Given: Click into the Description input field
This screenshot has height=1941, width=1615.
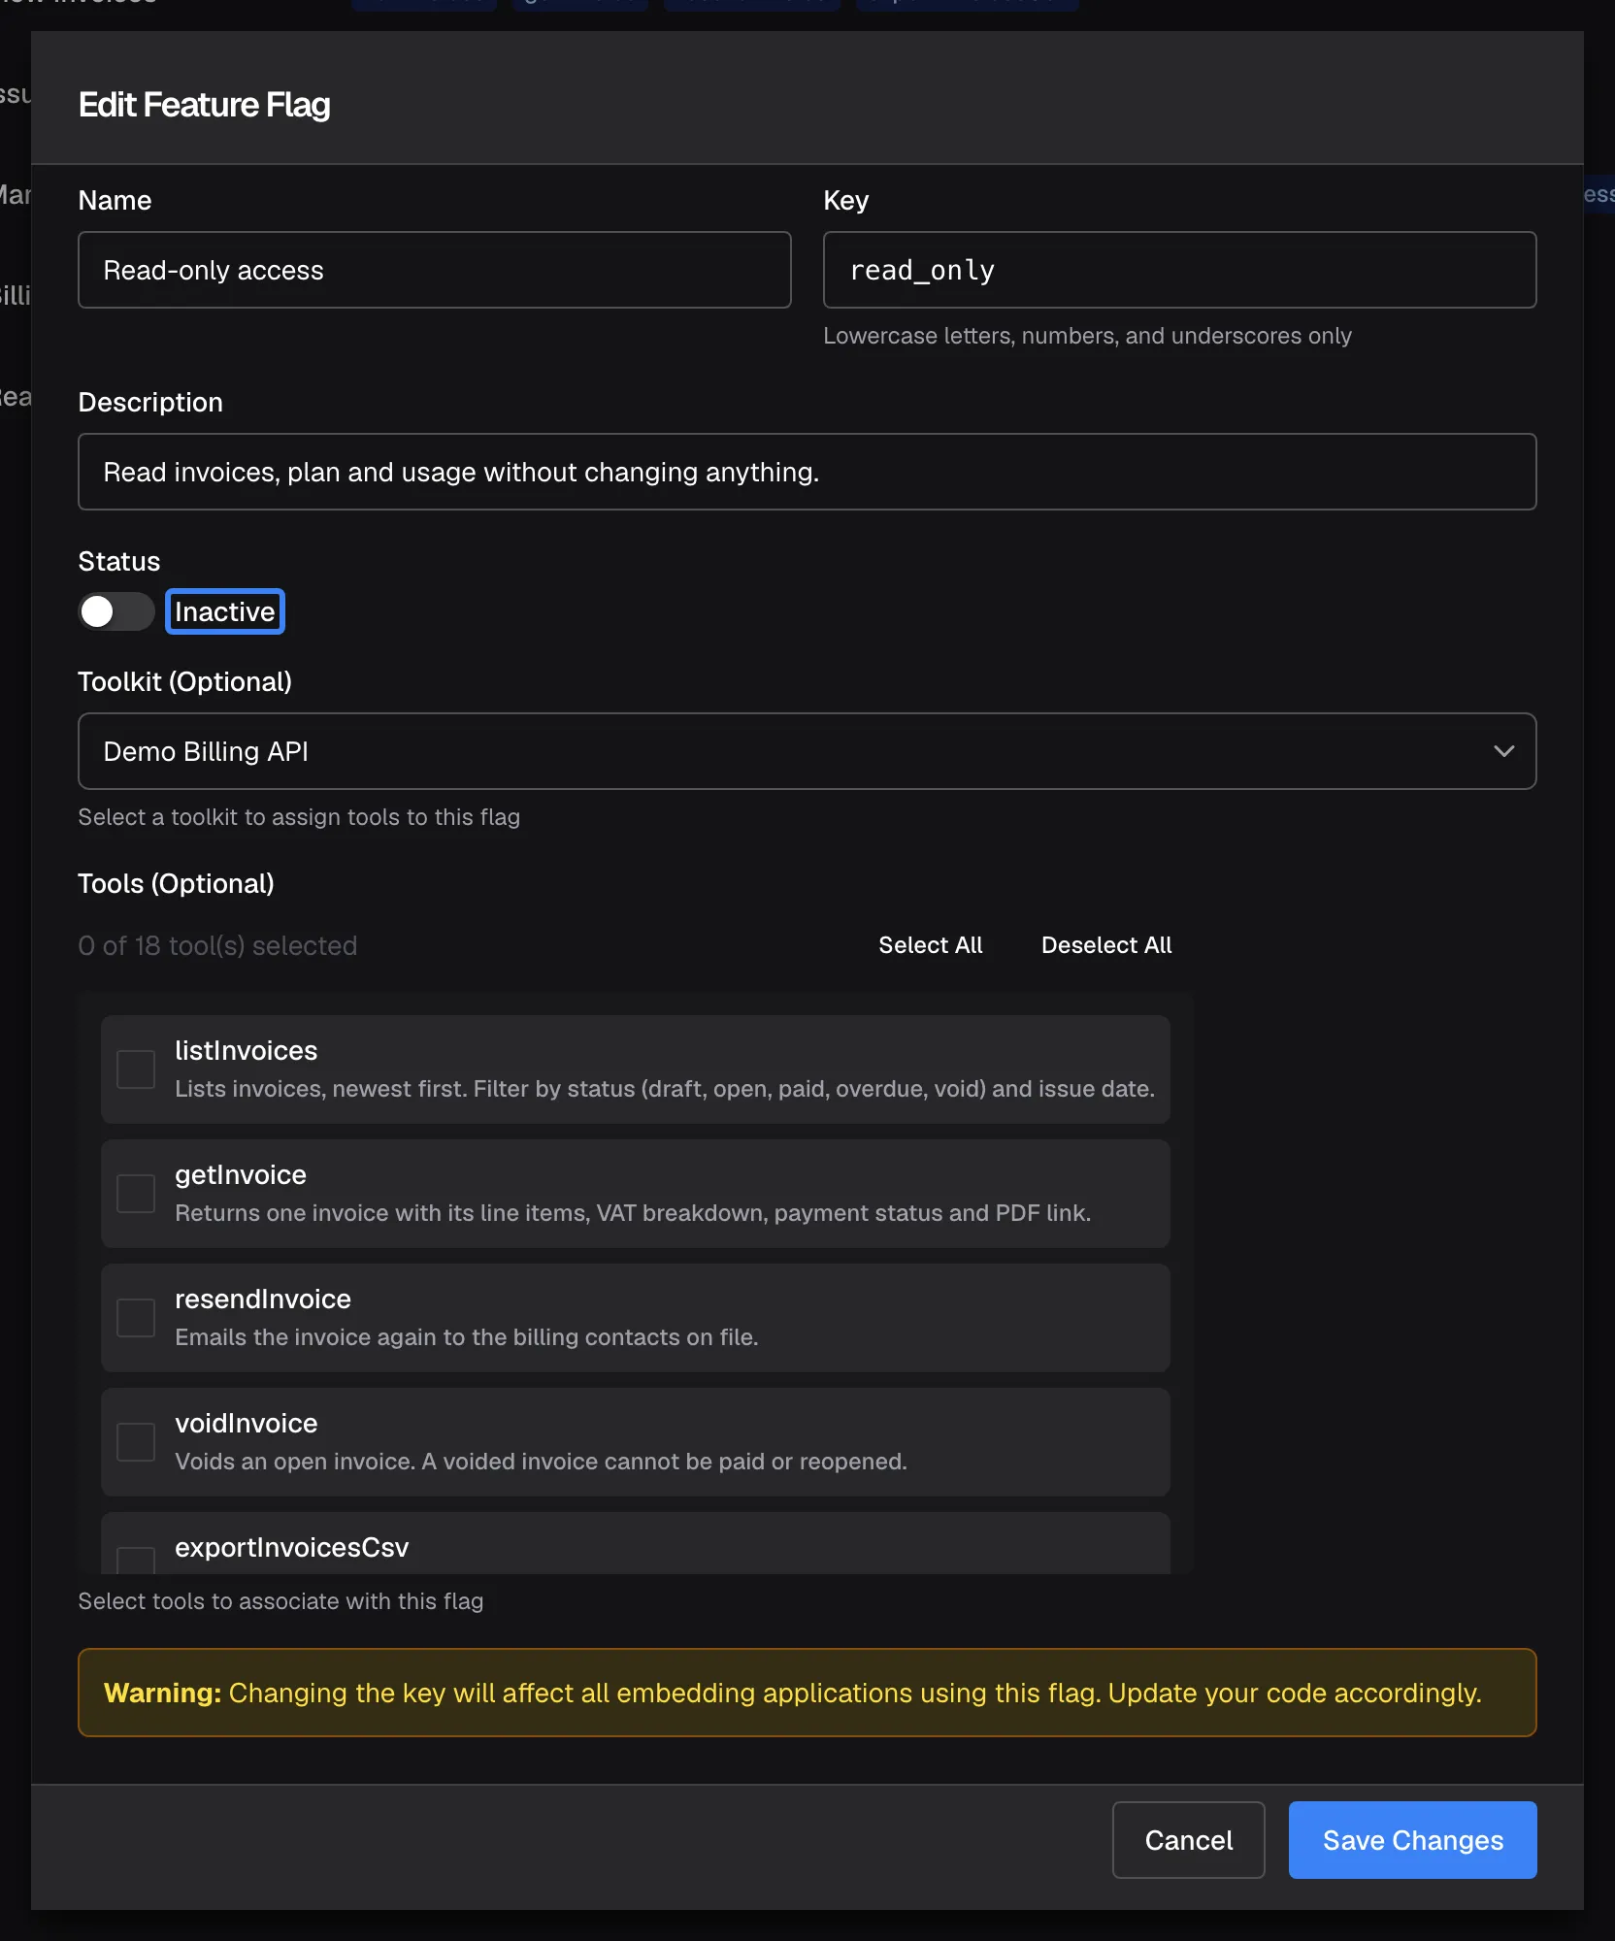Looking at the screenshot, I should tap(807, 472).
